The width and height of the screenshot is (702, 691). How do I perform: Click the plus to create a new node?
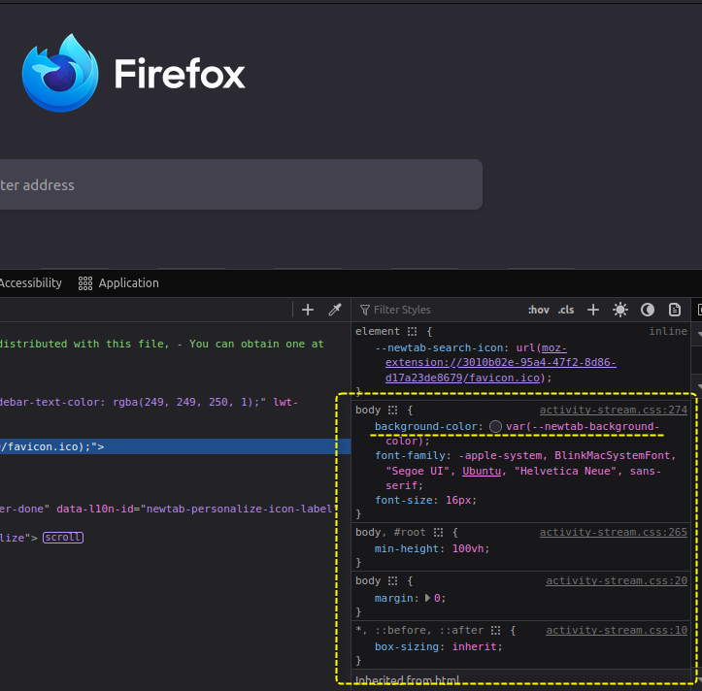(308, 310)
